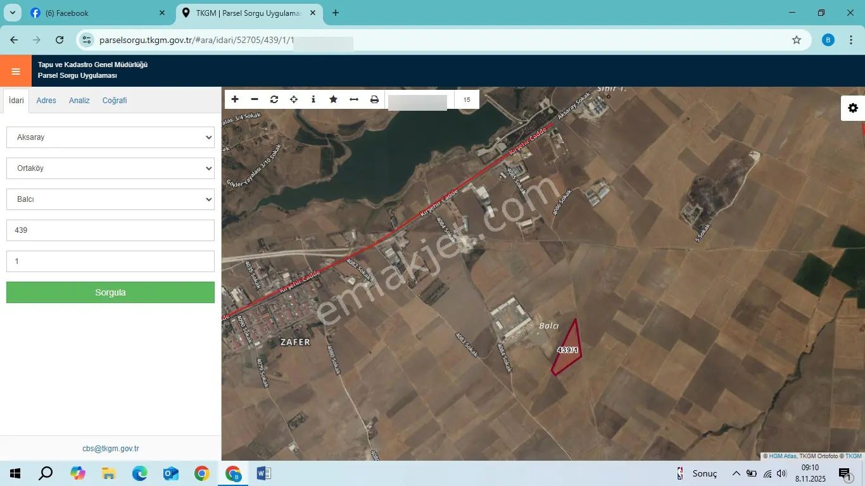The image size is (865, 486).
Task: Toggle the orange hamburger menu
Action: 16,71
